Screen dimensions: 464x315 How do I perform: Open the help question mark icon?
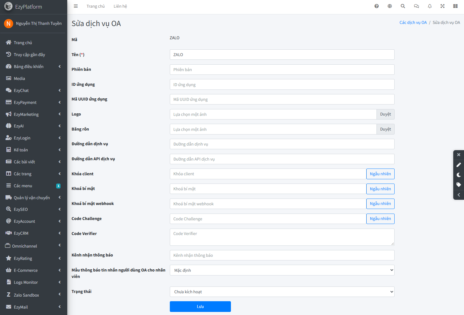(376, 6)
